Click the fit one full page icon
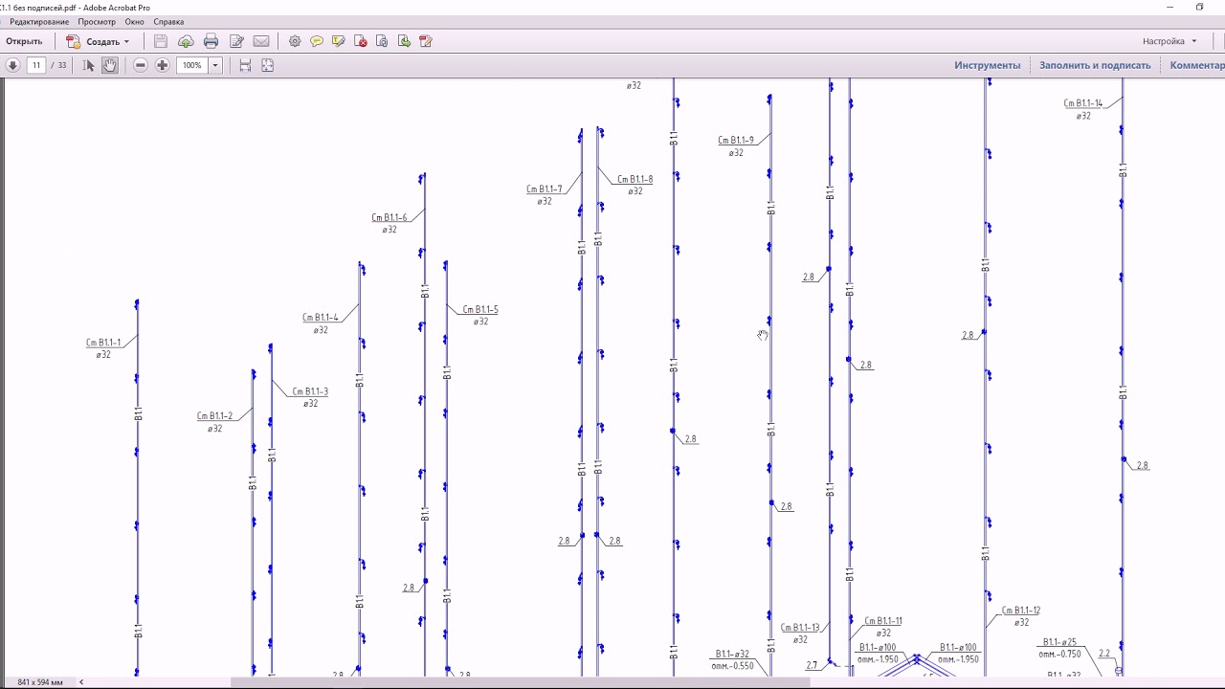Viewport: 1225px width, 689px height. click(267, 65)
